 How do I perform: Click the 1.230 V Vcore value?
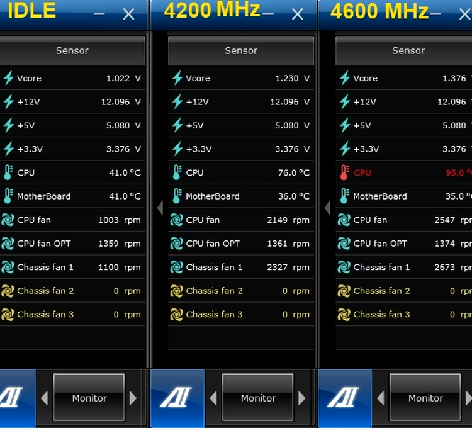tap(292, 78)
